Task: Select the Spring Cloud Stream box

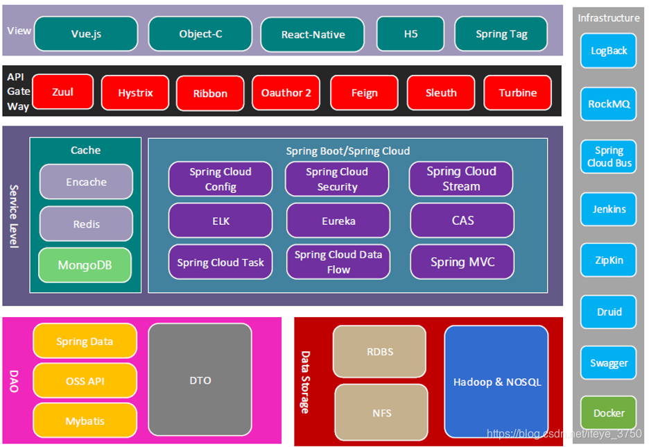Action: [x=461, y=179]
